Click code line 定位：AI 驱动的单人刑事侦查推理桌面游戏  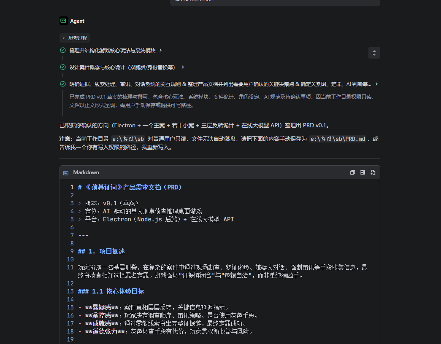coord(140,211)
